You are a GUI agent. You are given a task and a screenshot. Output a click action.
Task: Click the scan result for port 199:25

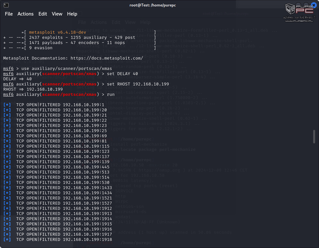tap(55, 131)
